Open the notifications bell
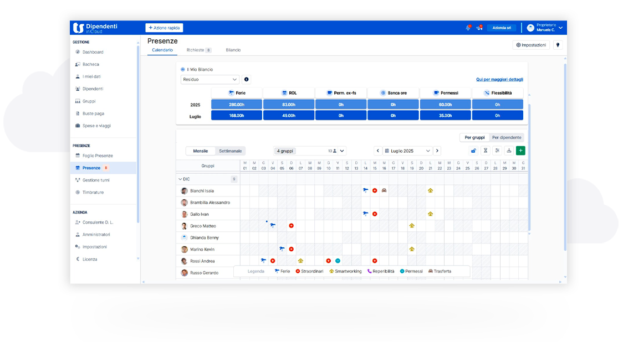 click(x=468, y=28)
